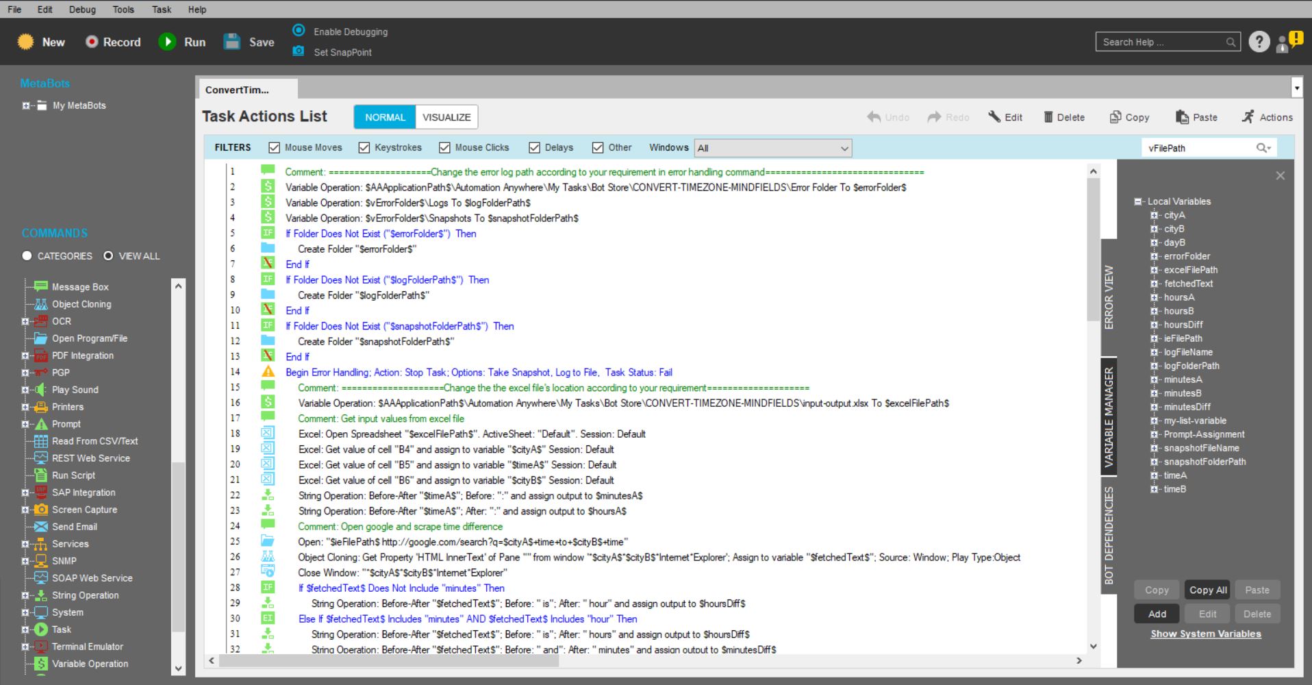This screenshot has width=1312, height=685.
Task: Open the Actions toolbar icon
Action: (1248, 117)
